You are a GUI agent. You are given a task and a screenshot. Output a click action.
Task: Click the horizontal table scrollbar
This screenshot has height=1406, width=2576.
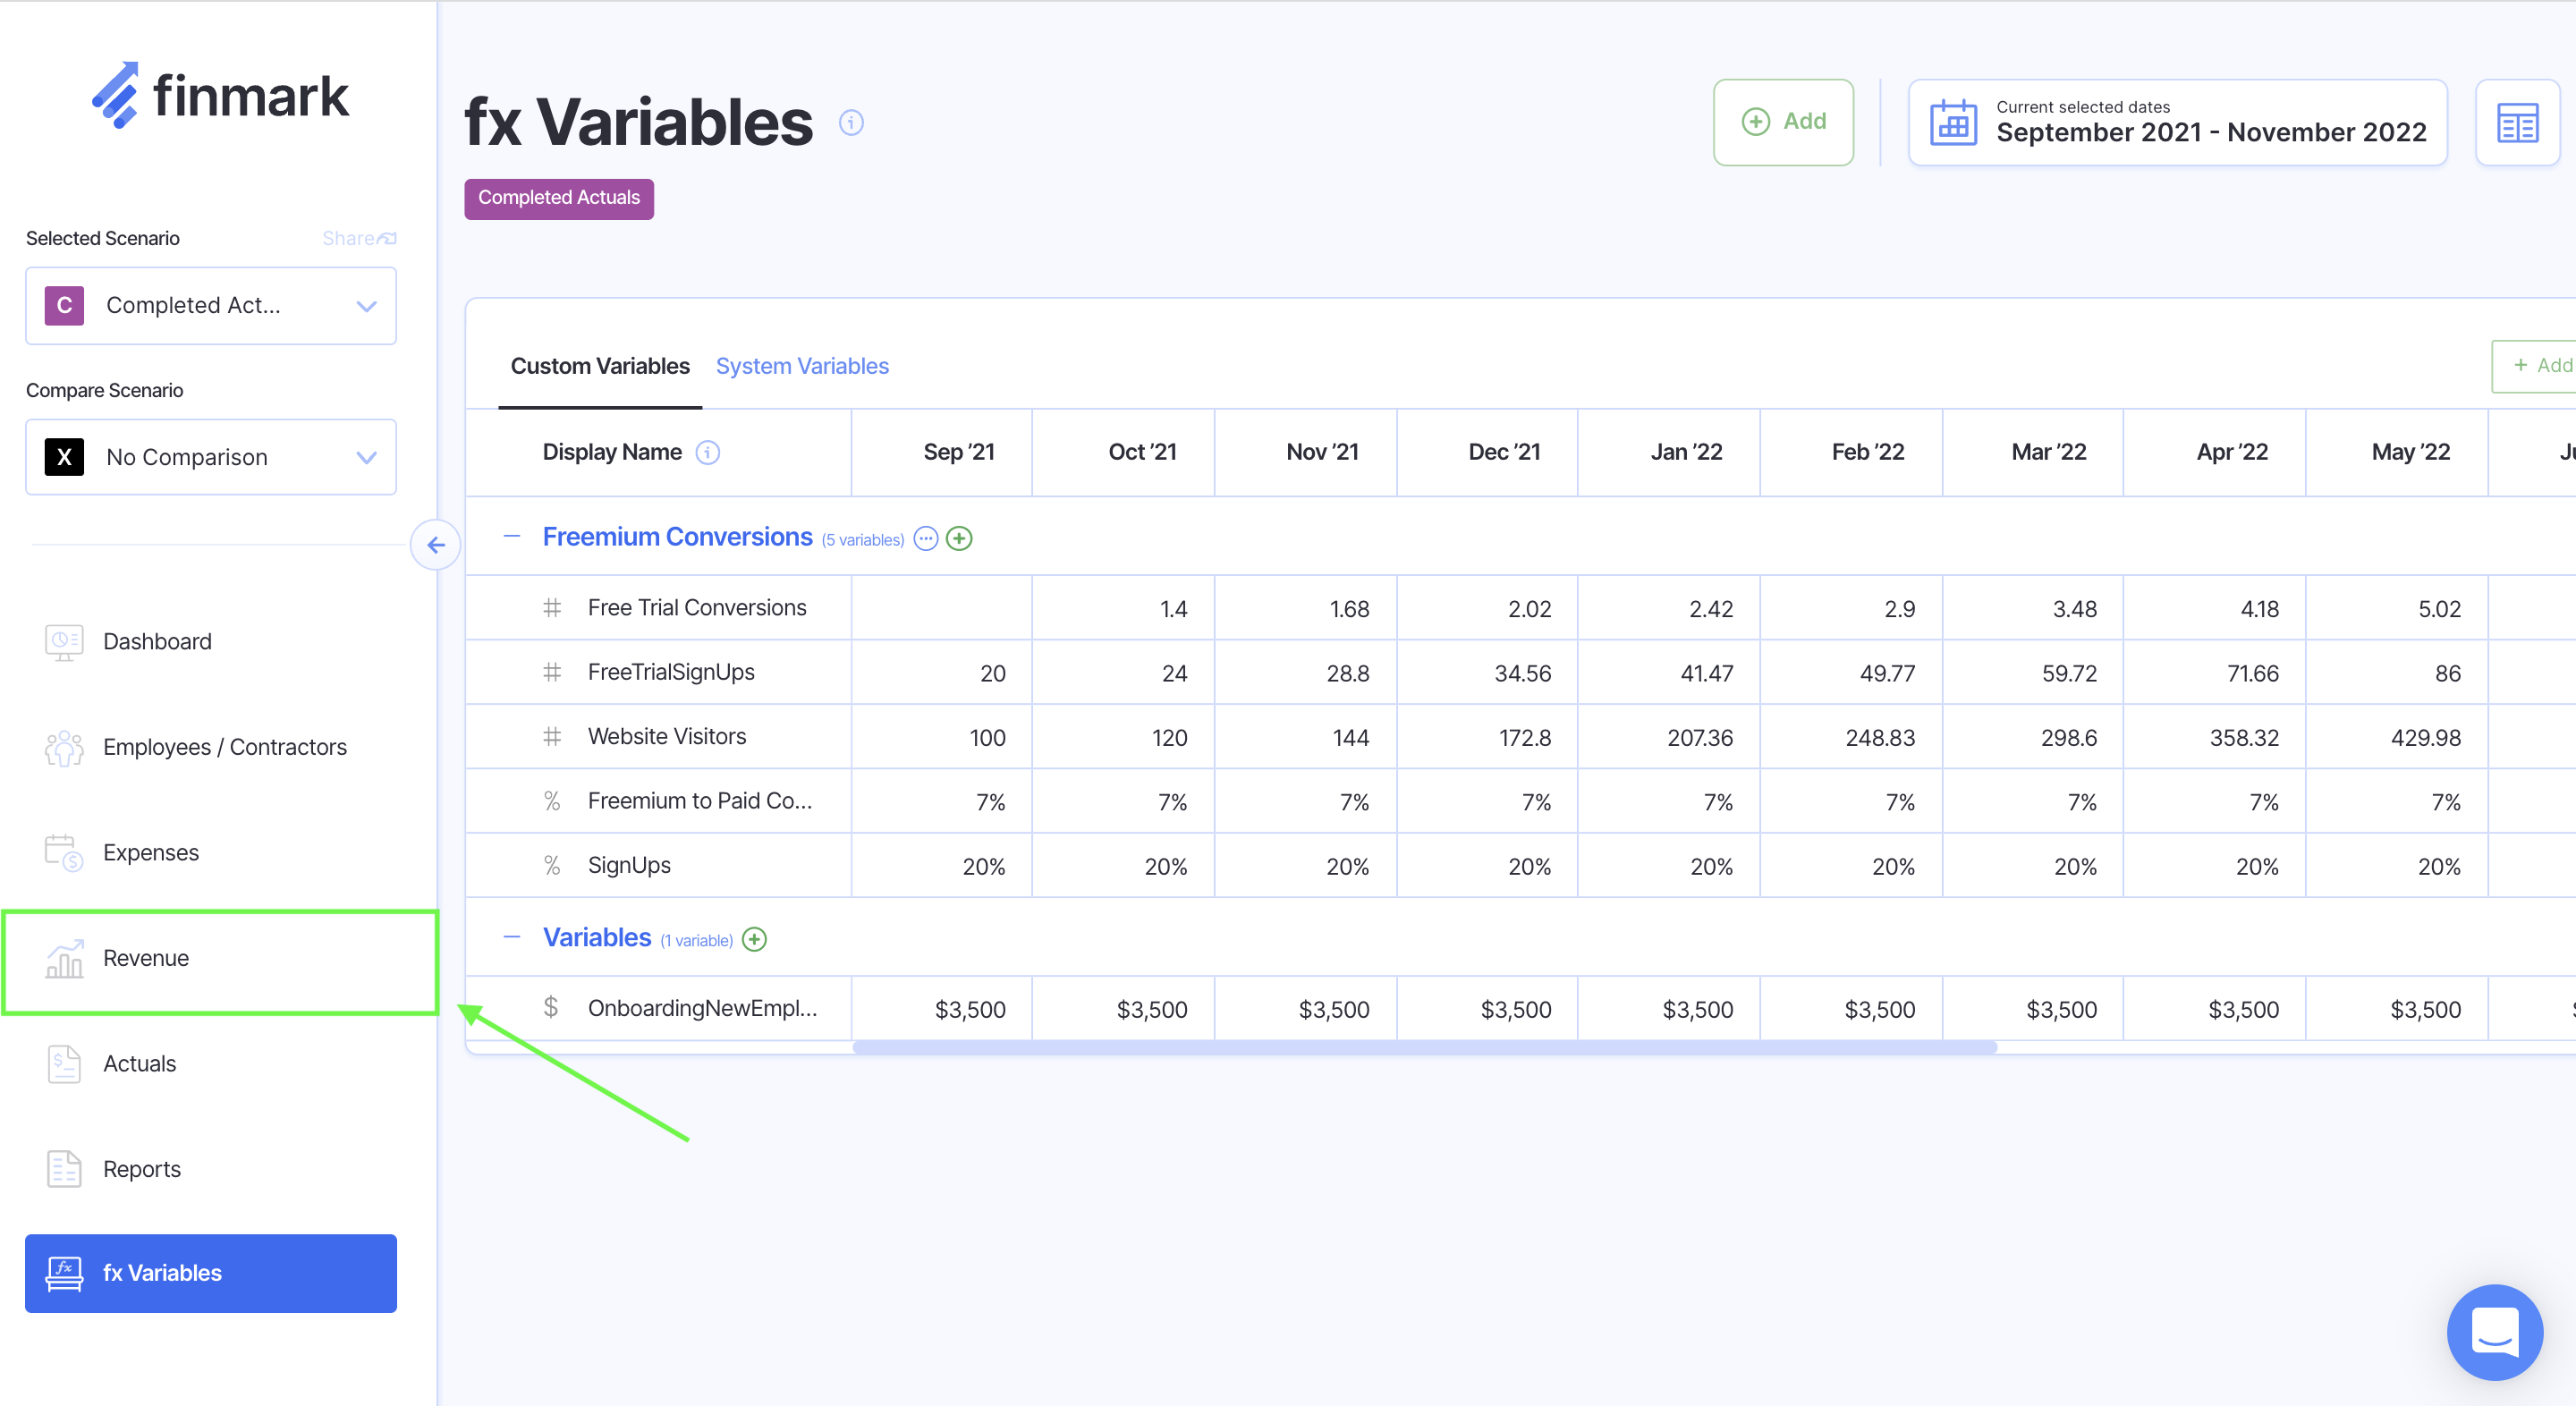pos(1424,1047)
